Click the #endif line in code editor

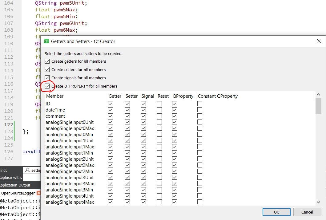click(32, 152)
